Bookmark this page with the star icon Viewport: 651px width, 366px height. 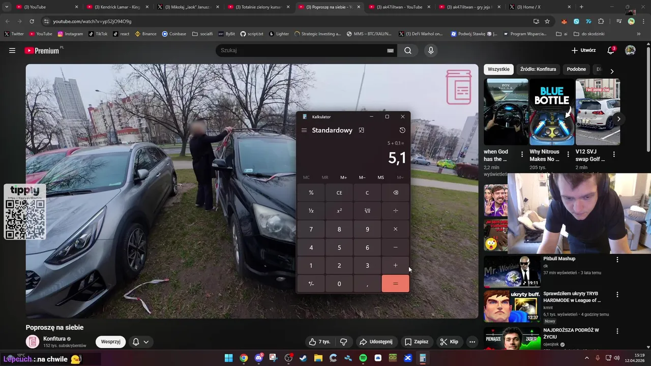click(547, 21)
